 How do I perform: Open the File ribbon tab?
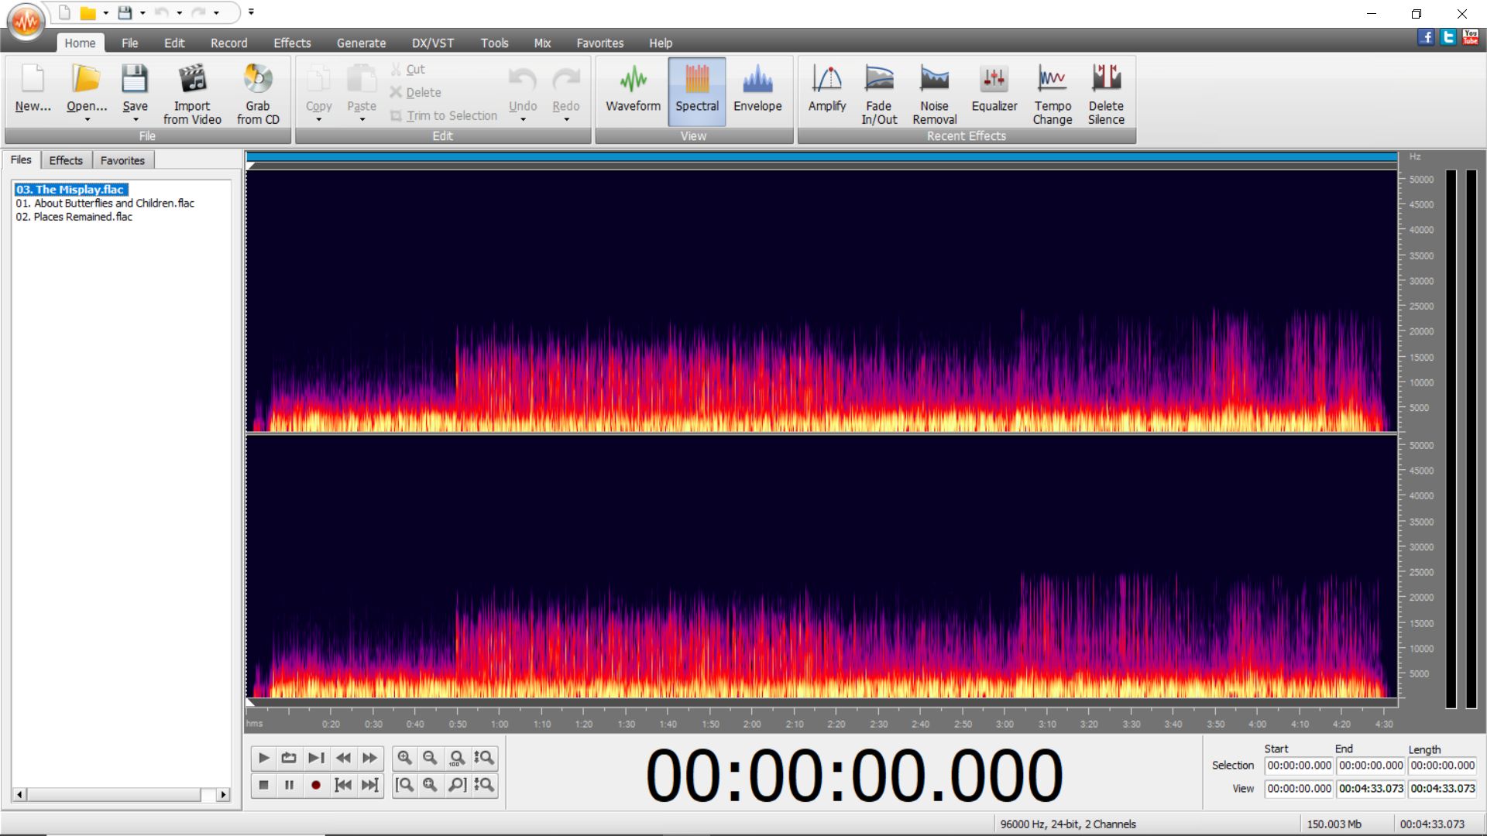pyautogui.click(x=129, y=43)
